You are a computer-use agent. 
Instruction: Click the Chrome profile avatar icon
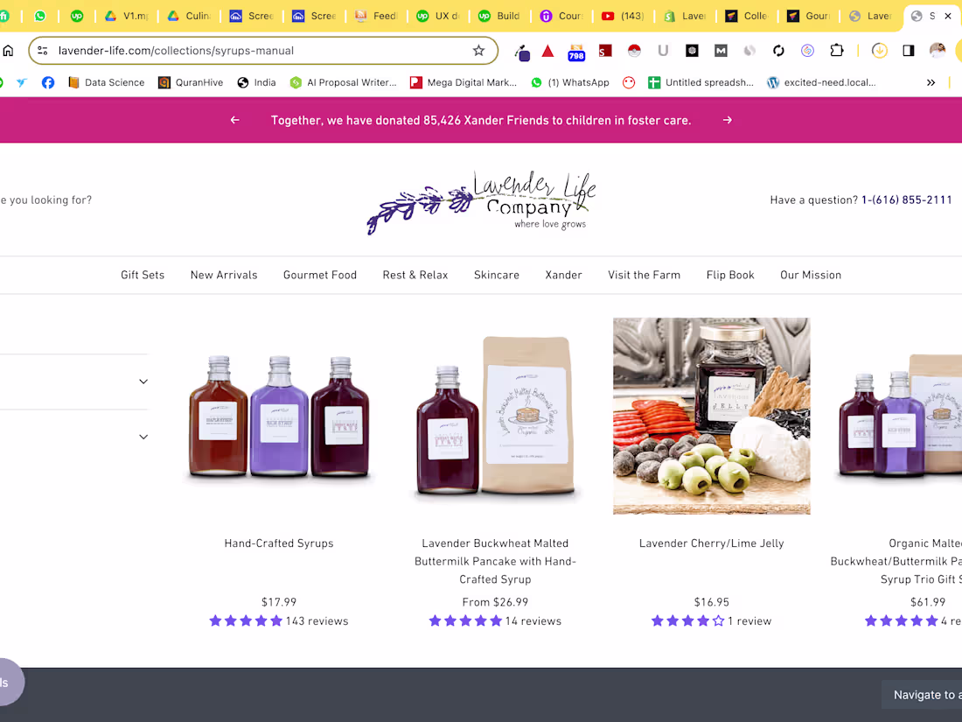coord(938,51)
